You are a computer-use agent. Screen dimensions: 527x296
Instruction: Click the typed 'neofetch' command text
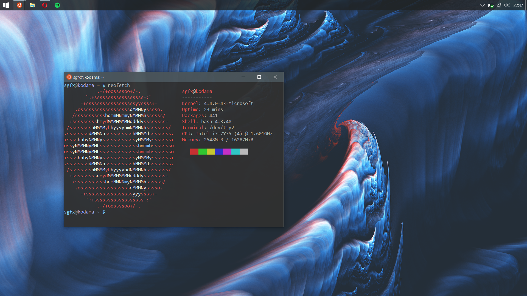click(x=119, y=85)
